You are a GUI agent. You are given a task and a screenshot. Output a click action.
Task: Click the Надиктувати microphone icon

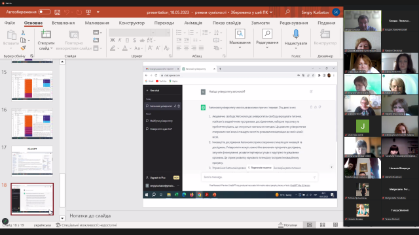(296, 35)
